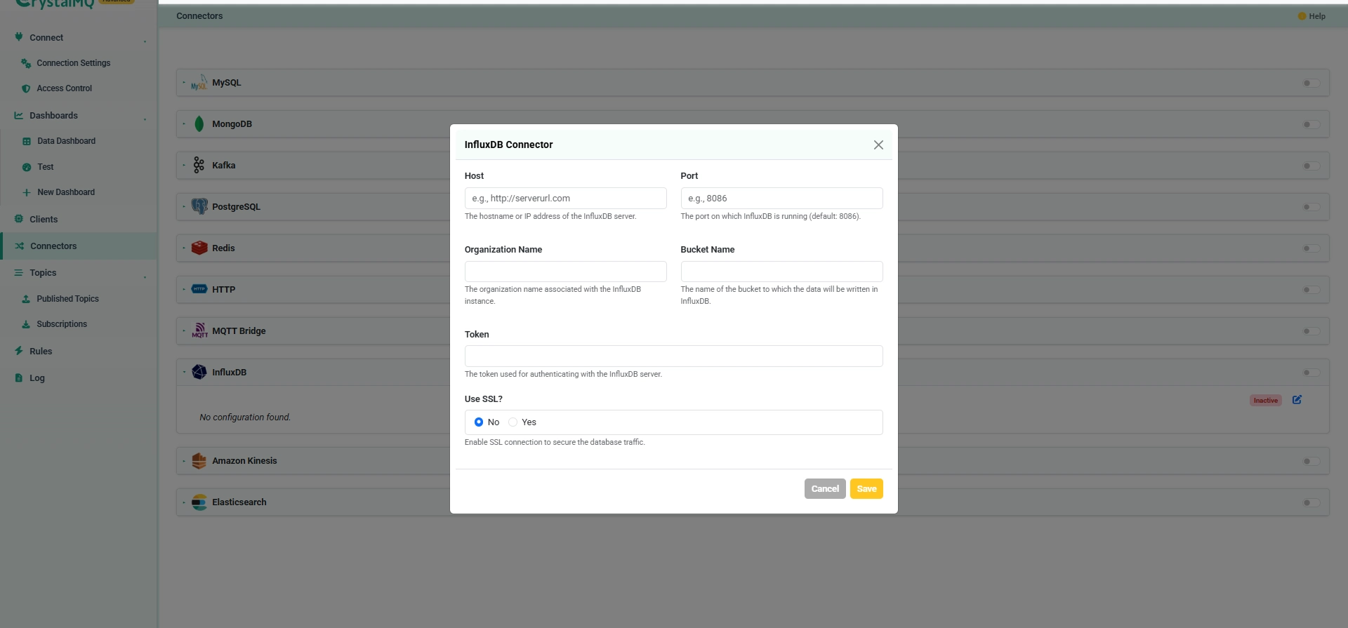Focus the Token input field
This screenshot has height=628, width=1348.
673,356
